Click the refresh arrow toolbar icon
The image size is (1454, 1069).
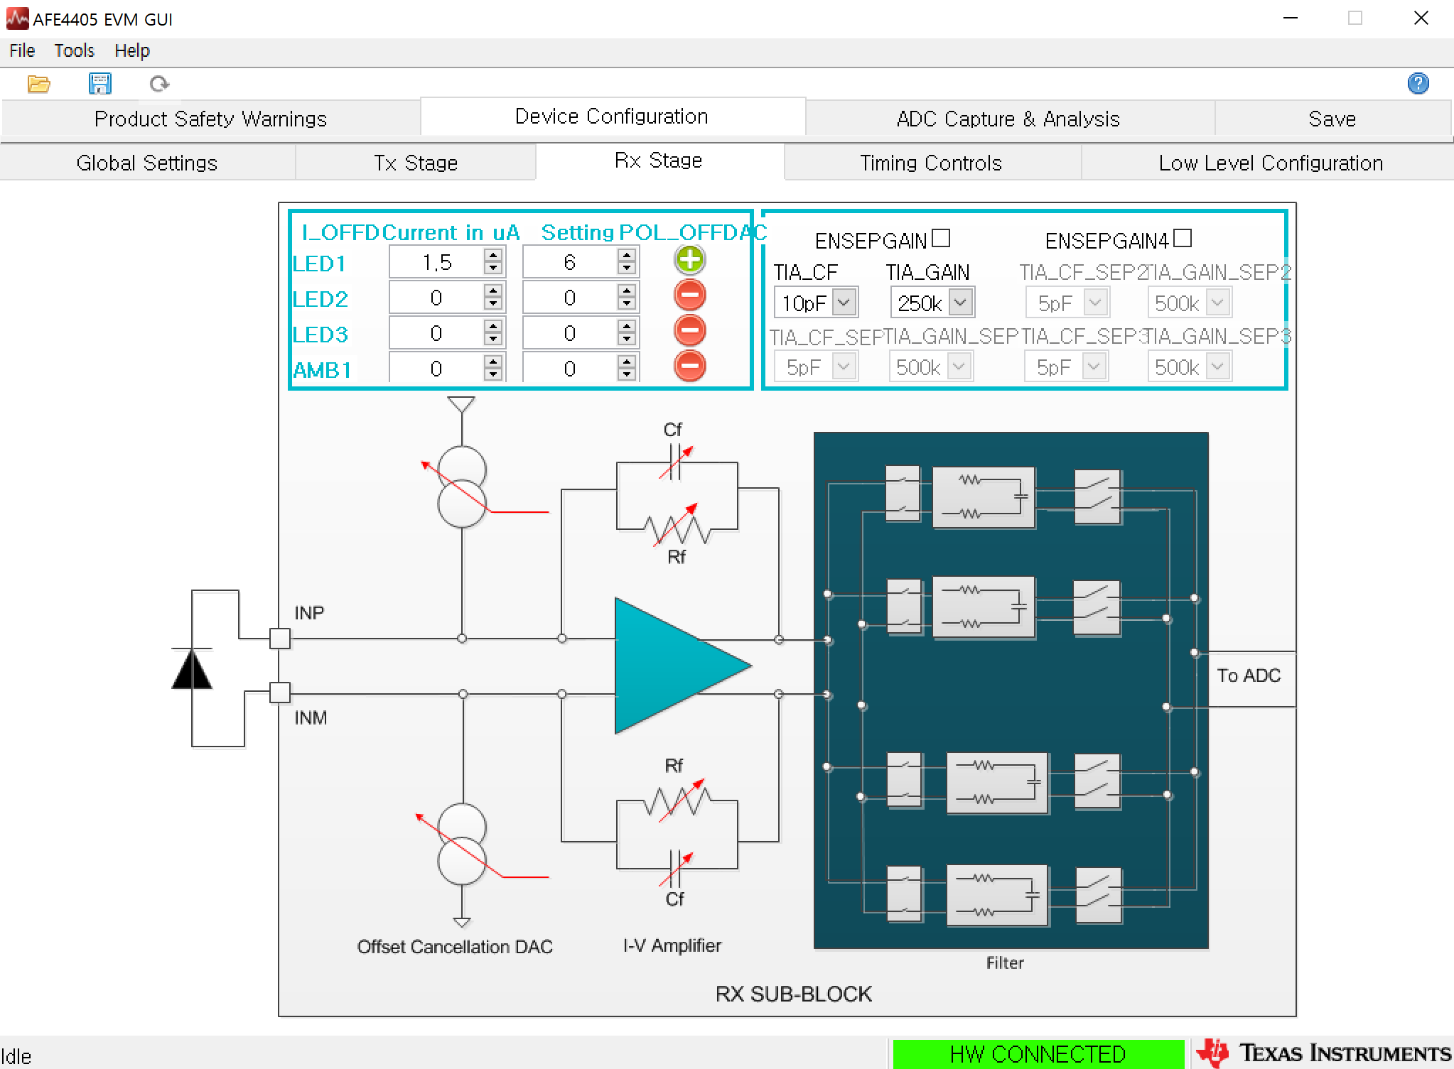point(159,84)
